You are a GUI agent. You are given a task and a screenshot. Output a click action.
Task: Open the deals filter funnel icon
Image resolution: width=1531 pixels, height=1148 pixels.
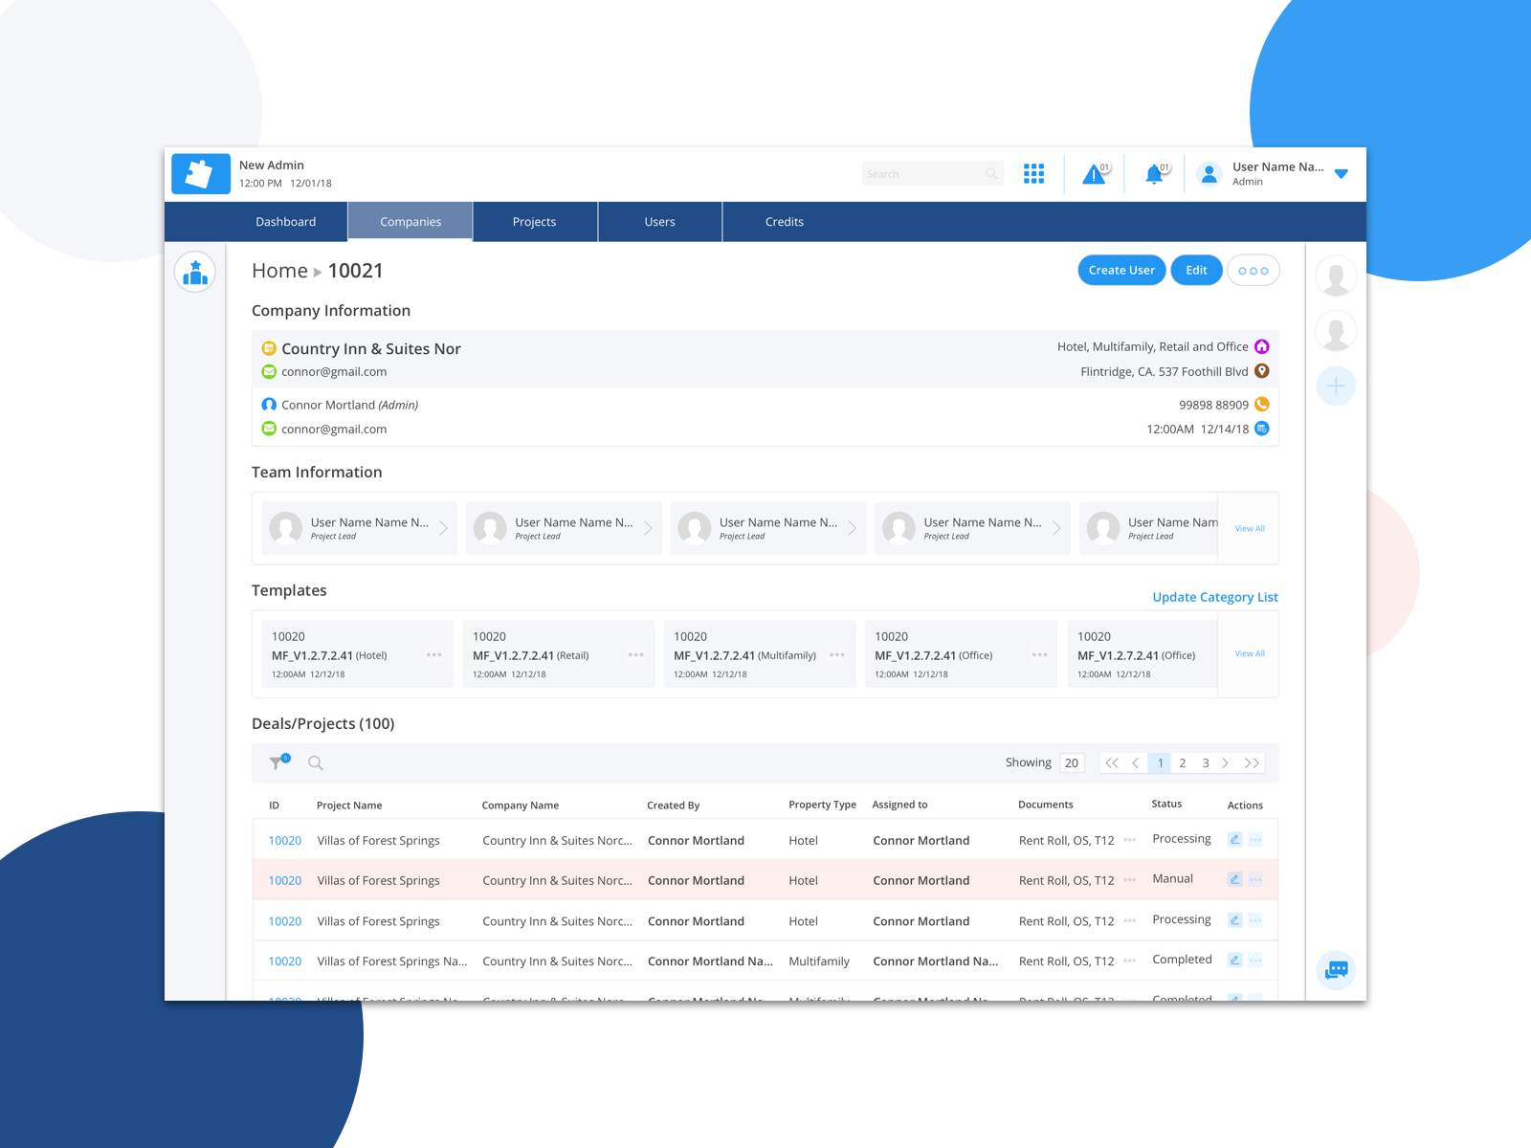click(279, 762)
